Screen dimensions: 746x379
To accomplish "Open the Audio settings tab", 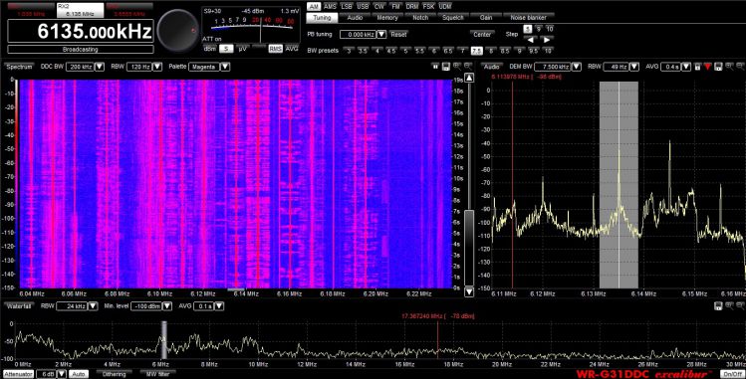I will [x=355, y=18].
